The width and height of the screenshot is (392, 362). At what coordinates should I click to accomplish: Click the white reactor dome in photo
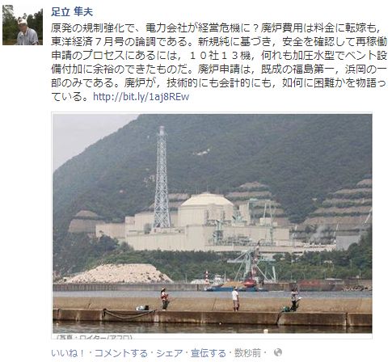click(206, 208)
